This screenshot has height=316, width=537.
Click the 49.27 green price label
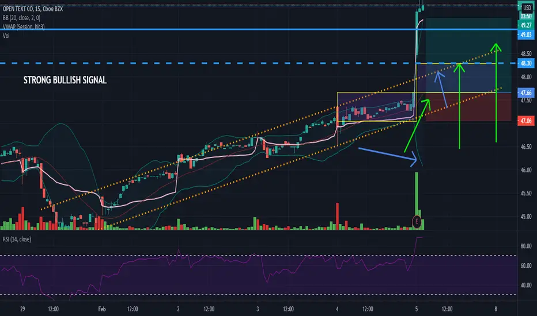click(525, 25)
